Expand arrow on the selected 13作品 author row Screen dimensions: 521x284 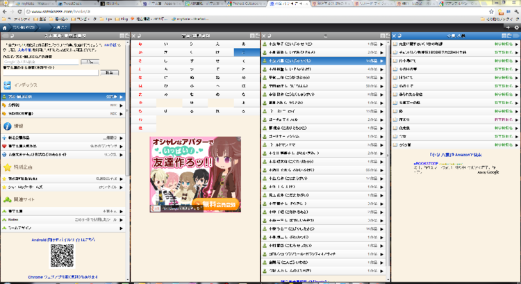pos(382,61)
